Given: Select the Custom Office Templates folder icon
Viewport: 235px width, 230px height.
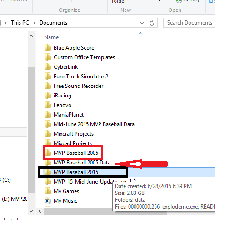Looking at the screenshot, I should (48, 57).
